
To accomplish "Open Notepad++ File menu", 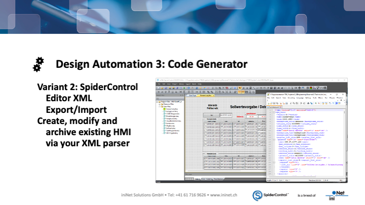I will pyautogui.click(x=268, y=98).
